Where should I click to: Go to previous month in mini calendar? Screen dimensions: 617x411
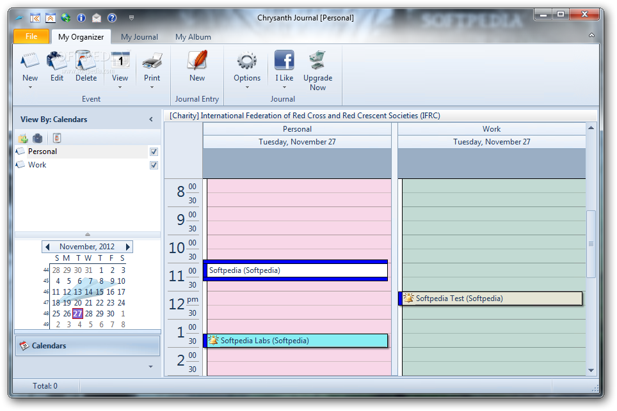(x=47, y=247)
